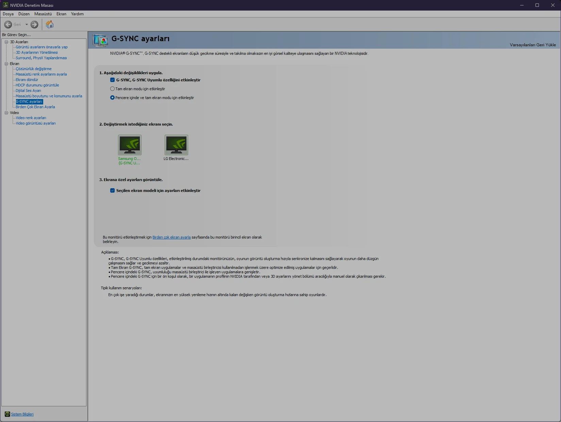Open Dijital Ses Ayarı

click(28, 91)
